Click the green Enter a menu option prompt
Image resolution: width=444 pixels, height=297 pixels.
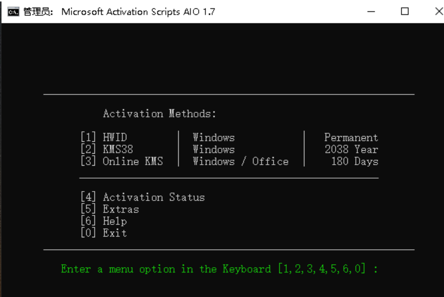[x=219, y=269]
